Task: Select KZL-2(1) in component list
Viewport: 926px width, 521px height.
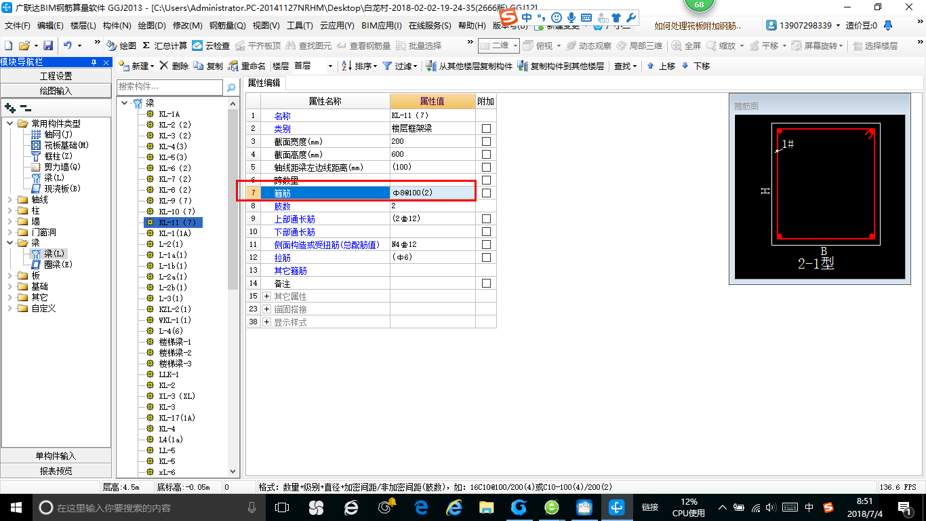Action: coord(175,309)
